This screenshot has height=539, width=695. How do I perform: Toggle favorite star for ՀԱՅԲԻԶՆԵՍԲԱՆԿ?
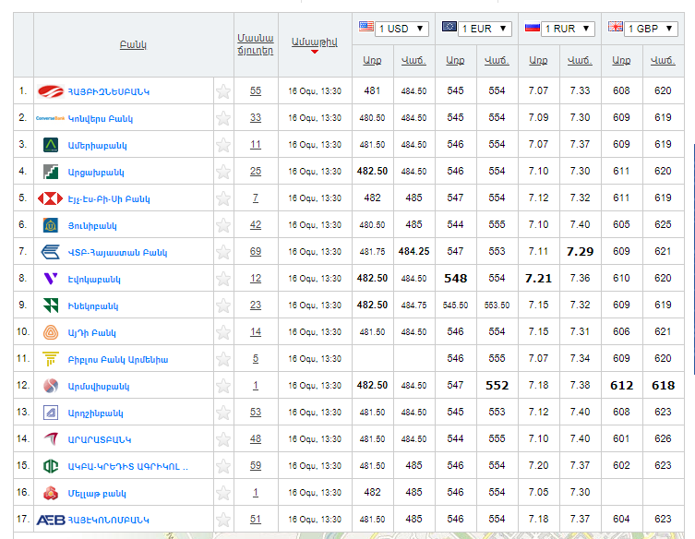point(223,91)
